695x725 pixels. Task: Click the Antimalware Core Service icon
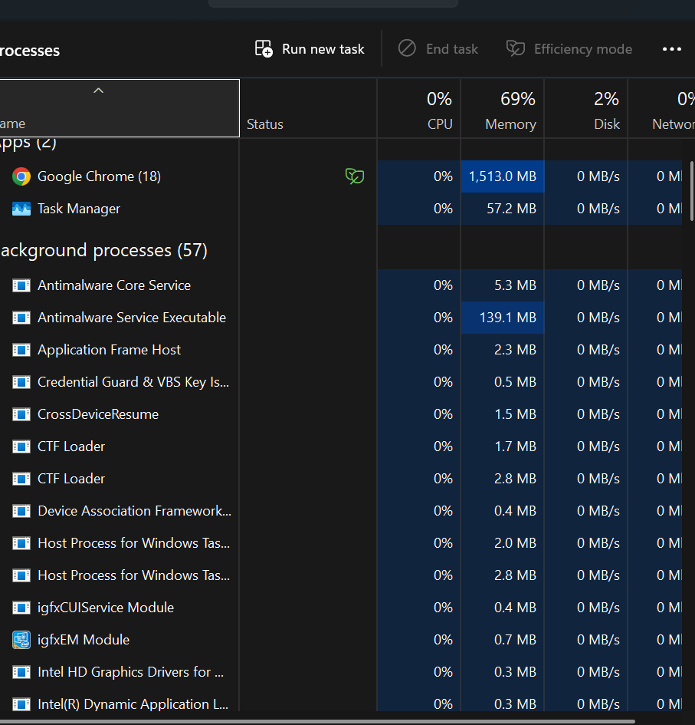coord(21,285)
